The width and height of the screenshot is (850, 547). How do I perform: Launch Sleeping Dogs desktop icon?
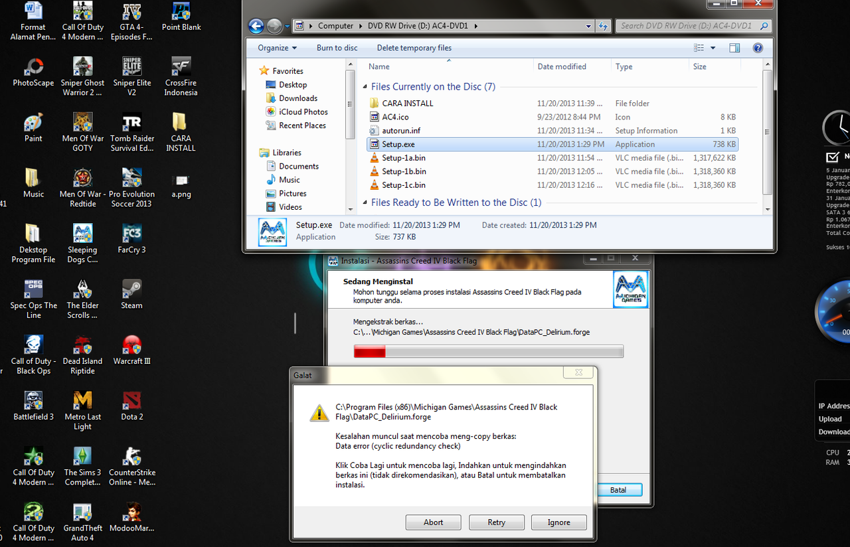[83, 244]
